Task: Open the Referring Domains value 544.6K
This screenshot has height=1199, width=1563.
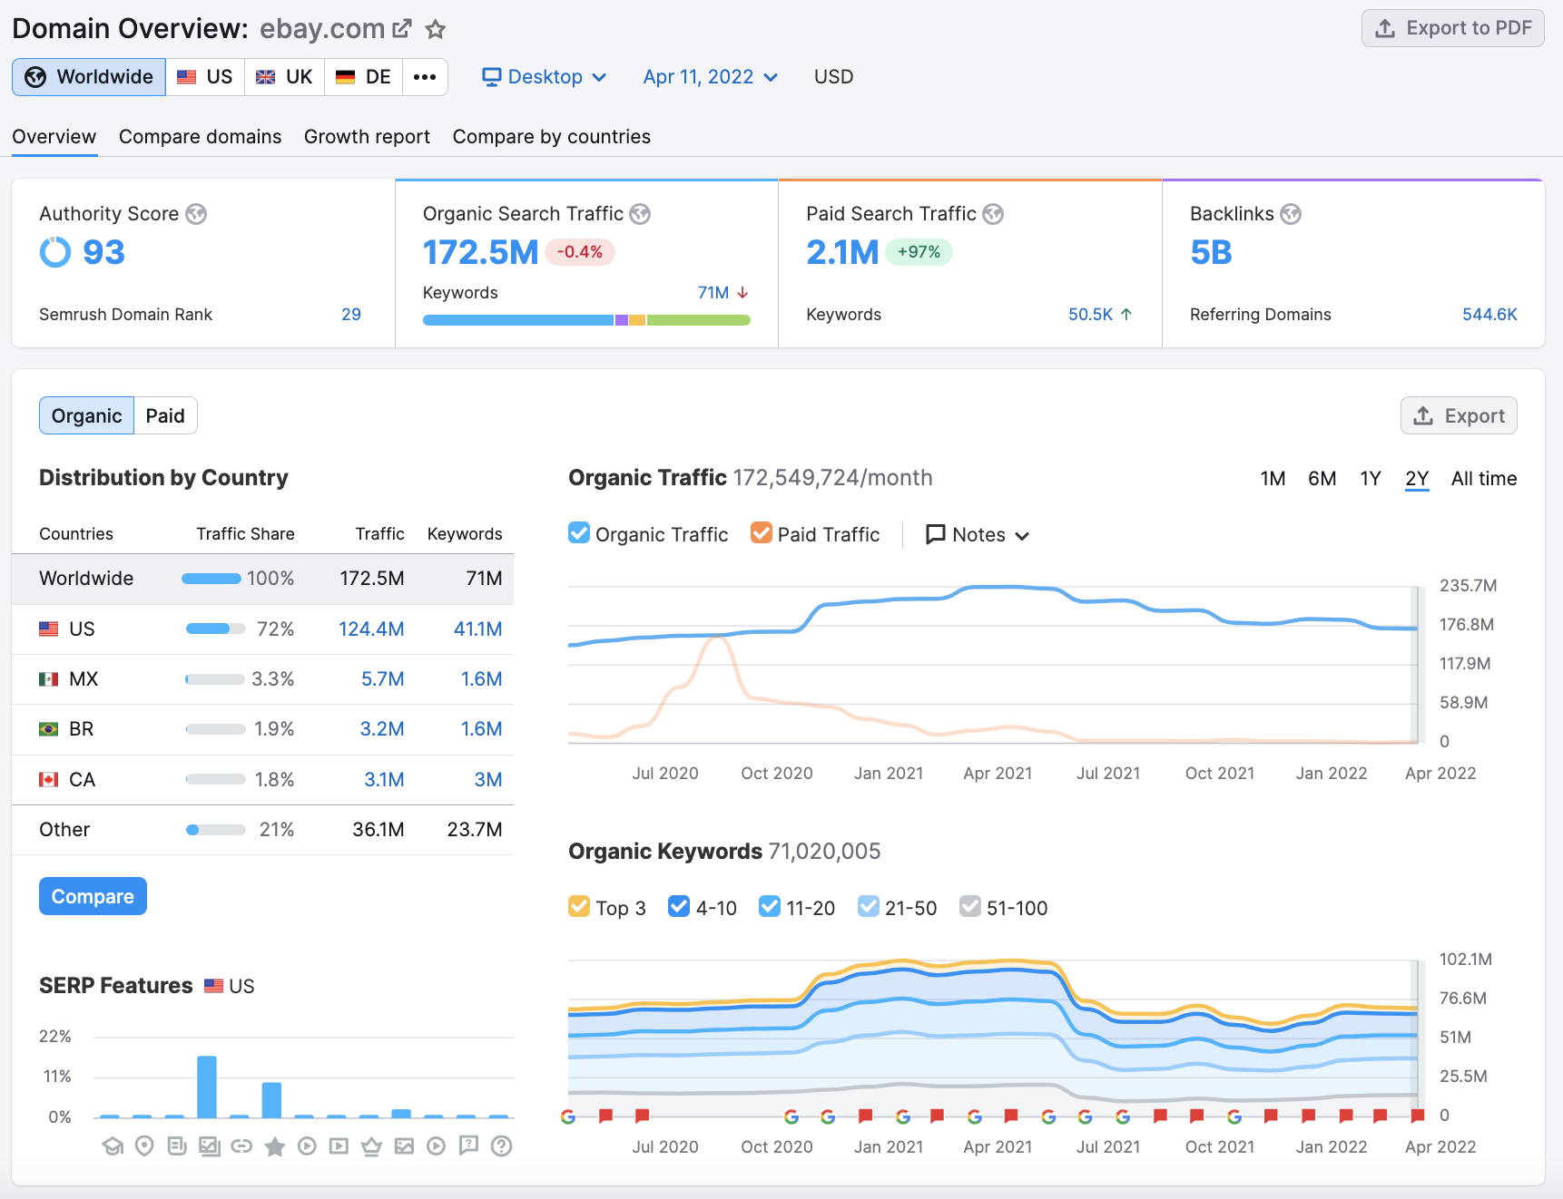Action: pyautogui.click(x=1489, y=315)
